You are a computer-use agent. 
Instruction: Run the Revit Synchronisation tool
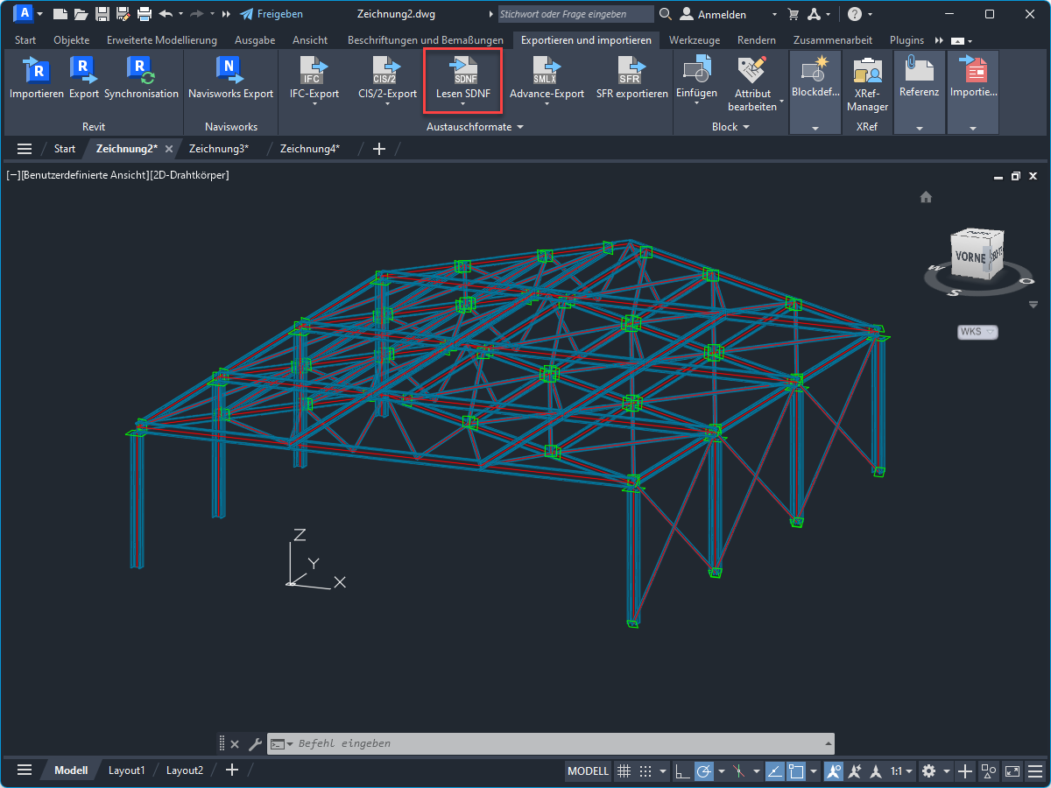click(x=142, y=77)
